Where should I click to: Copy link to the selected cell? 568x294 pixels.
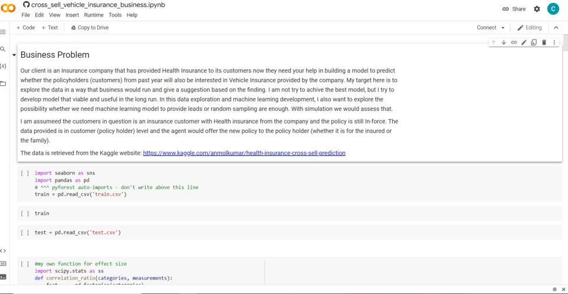tap(514, 43)
